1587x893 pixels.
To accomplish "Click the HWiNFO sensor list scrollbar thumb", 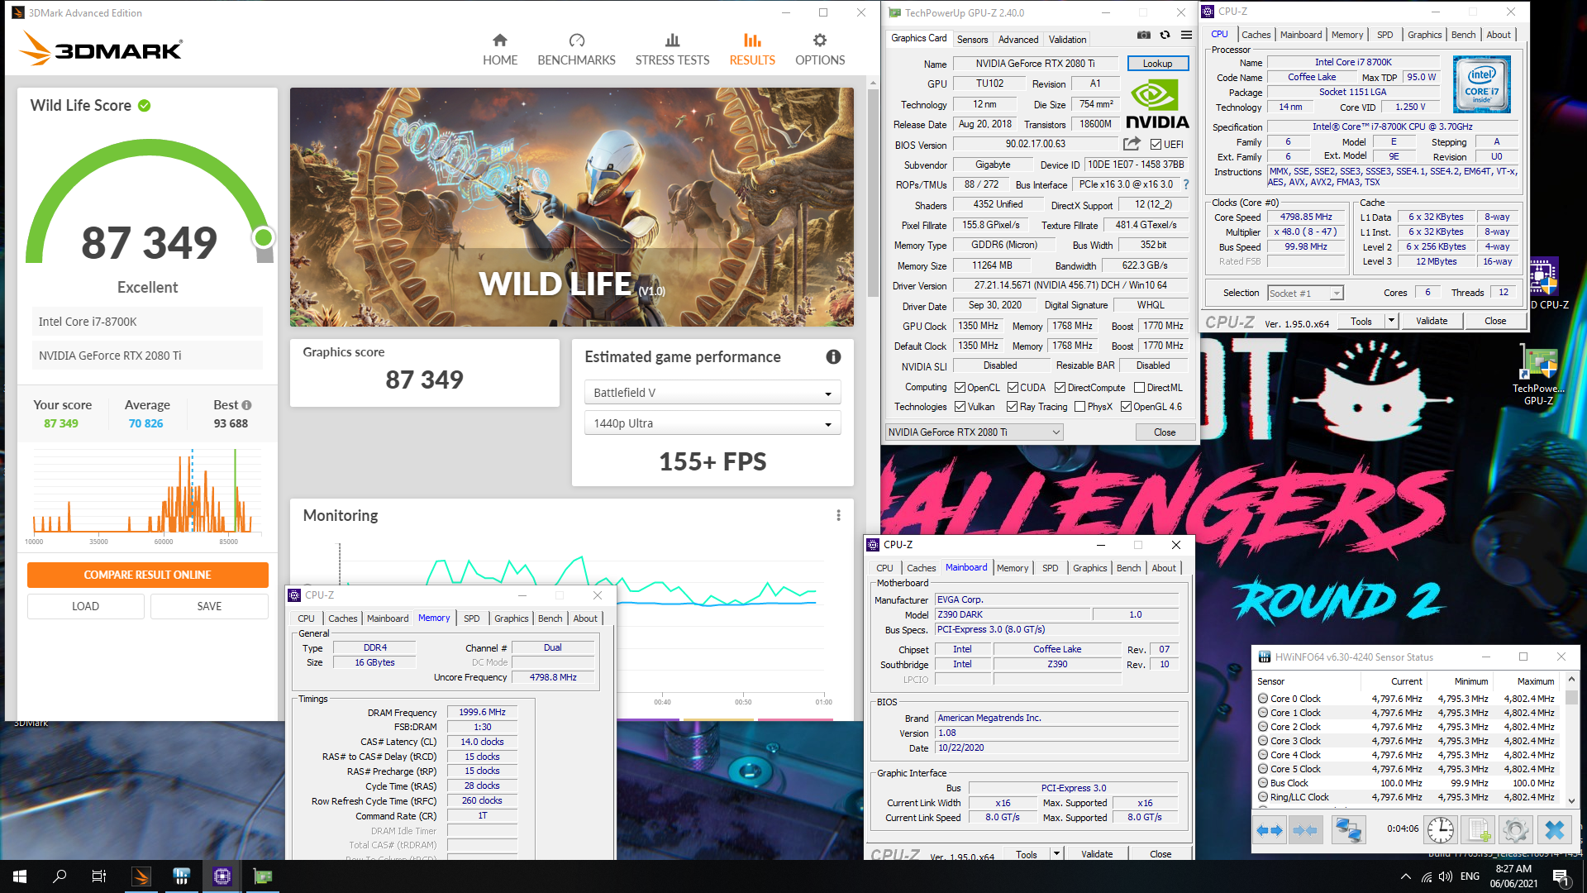I will [x=1571, y=696].
